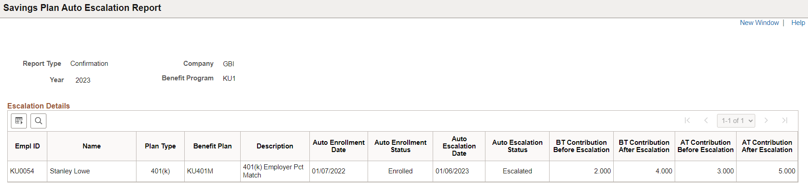Click next page arrow
The width and height of the screenshot is (808, 192).
click(766, 120)
